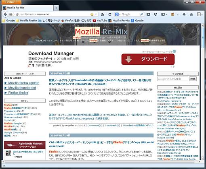The height and width of the screenshot is (169, 206).
Task: Close the bottom addon bar with X
Action: coord(4,166)
